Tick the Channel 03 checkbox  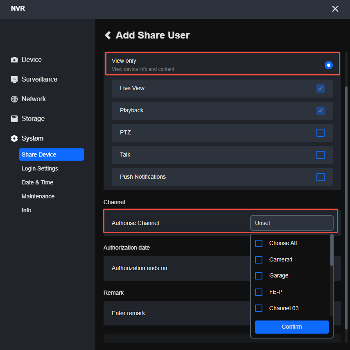tap(258, 308)
